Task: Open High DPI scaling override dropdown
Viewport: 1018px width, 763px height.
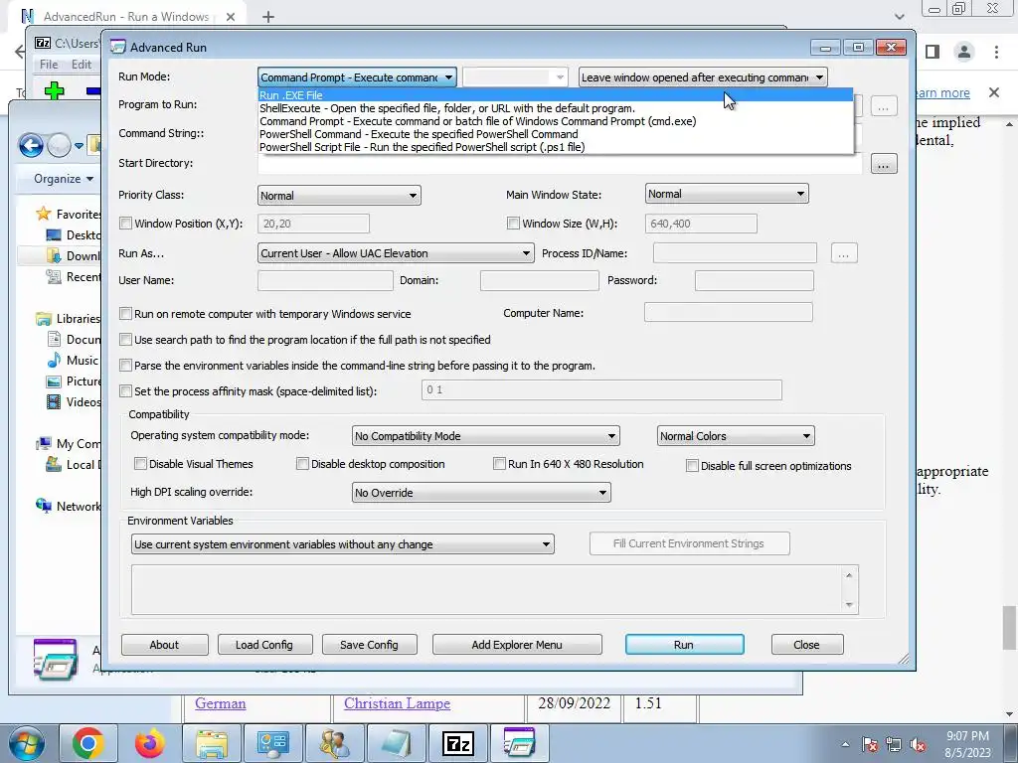Action: 481,493
